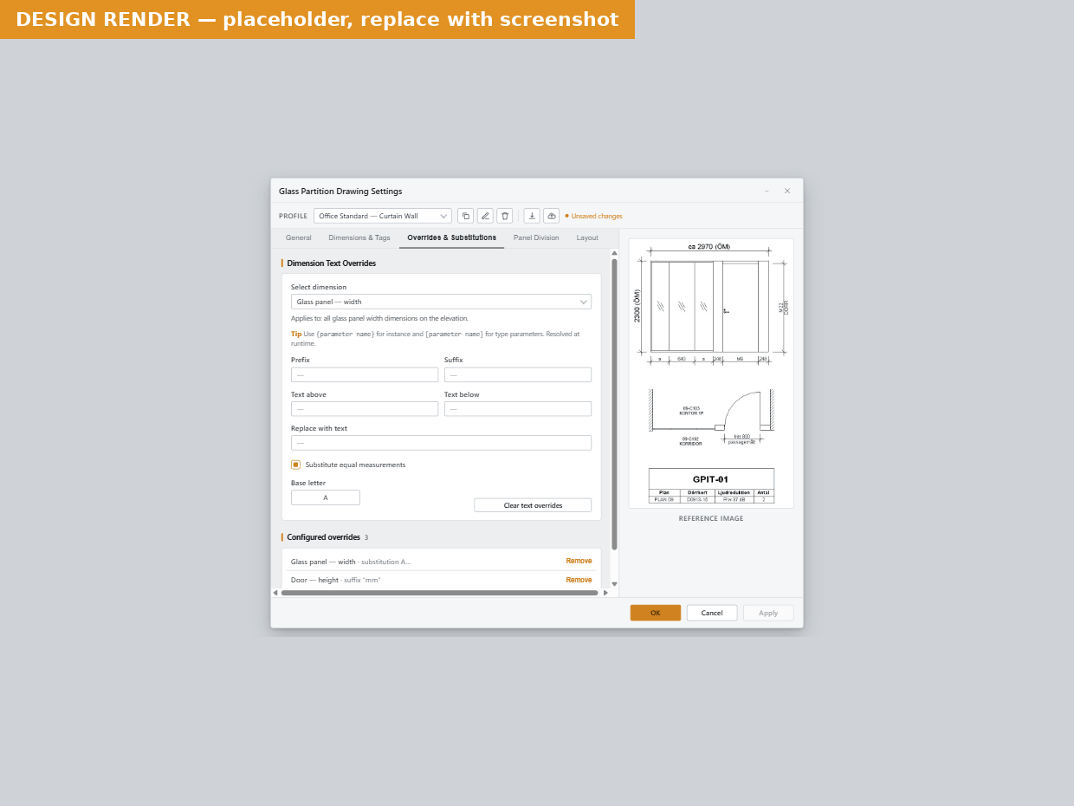This screenshot has width=1074, height=806.
Task: Open the Dimensions & Tags tab
Action: click(359, 238)
